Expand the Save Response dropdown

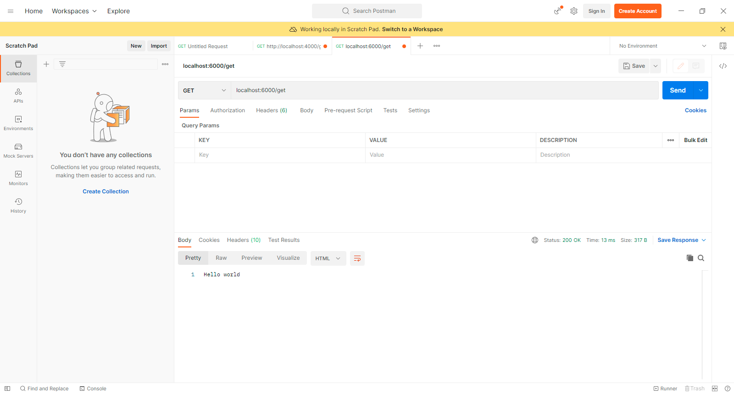coord(682,240)
